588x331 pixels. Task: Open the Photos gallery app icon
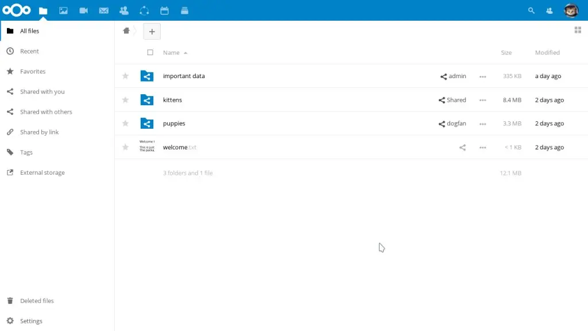[x=63, y=10]
